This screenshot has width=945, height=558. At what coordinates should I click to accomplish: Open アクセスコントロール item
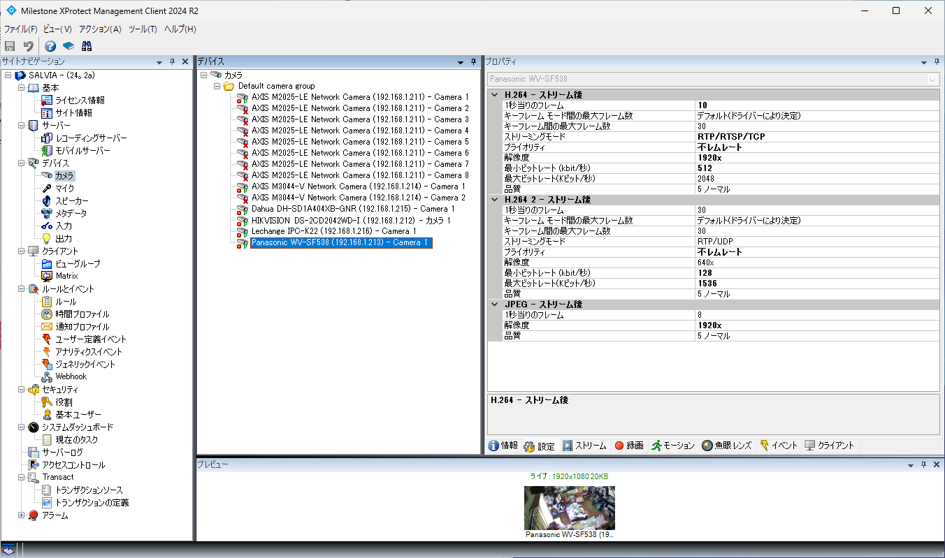(x=73, y=465)
